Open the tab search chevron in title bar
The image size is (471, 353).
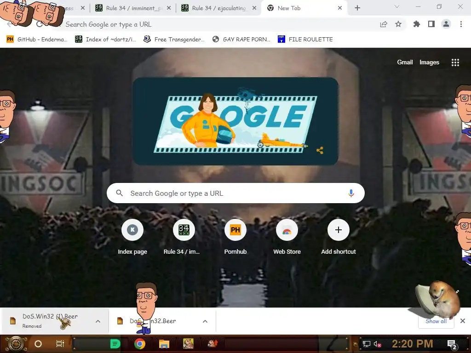pyautogui.click(x=397, y=6)
